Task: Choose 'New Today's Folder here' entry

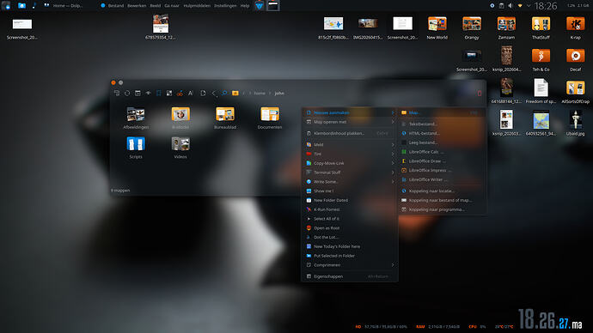Action: point(350,246)
